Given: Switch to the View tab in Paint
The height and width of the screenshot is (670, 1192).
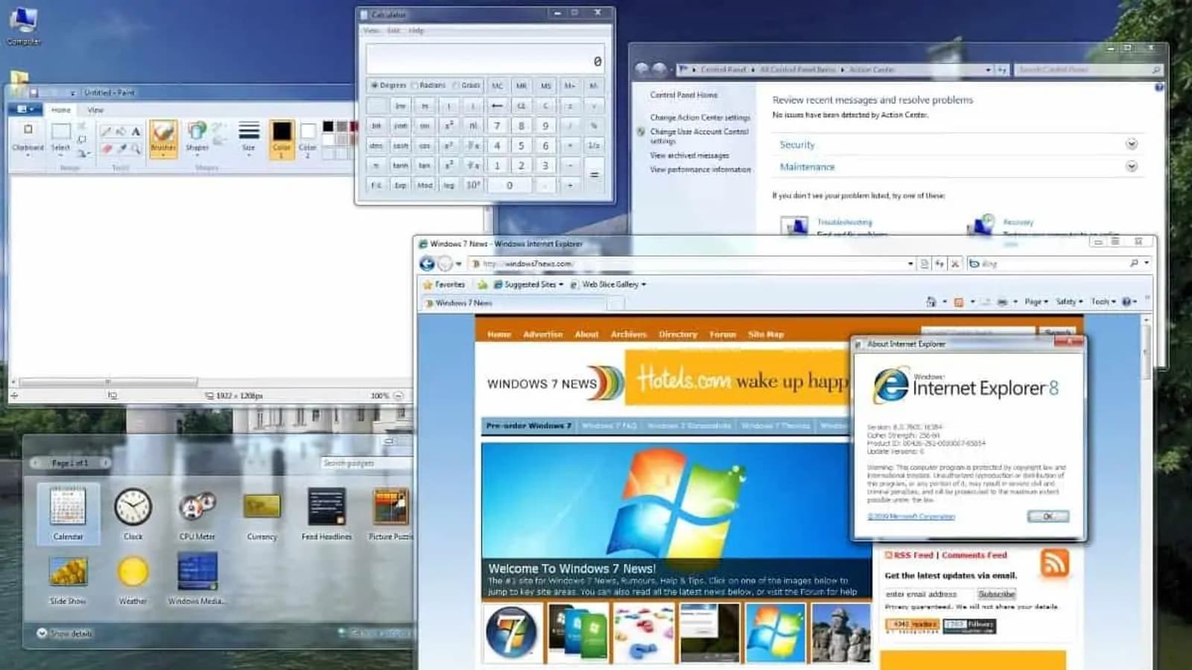Looking at the screenshot, I should pyautogui.click(x=95, y=110).
